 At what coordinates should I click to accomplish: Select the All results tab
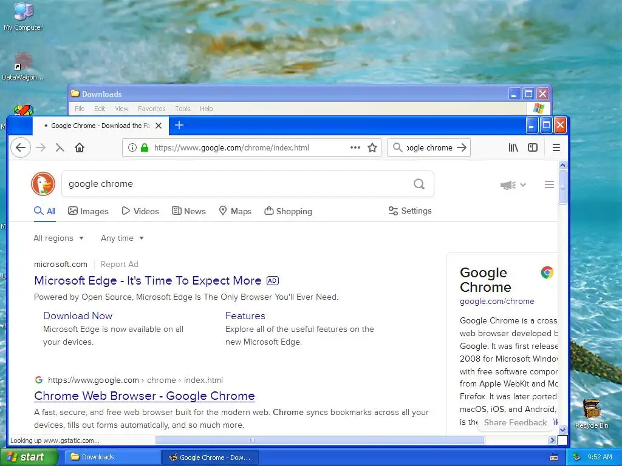click(44, 211)
